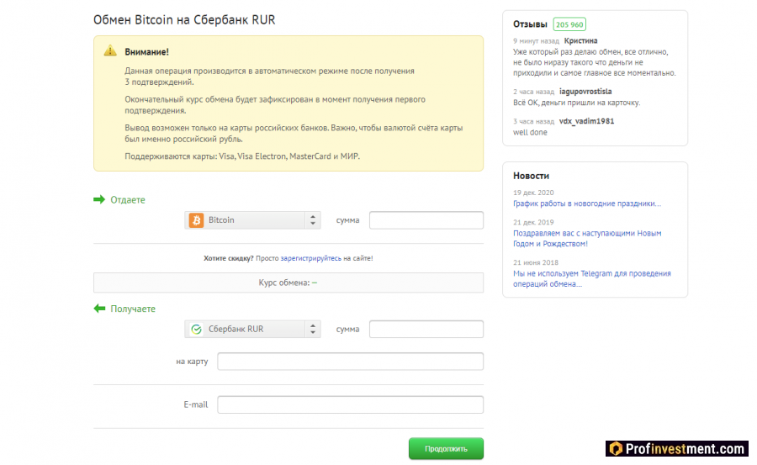Viewport: 757px width, 465px height.
Task: Click the green left arrow by Получаете
Action: pyautogui.click(x=99, y=309)
